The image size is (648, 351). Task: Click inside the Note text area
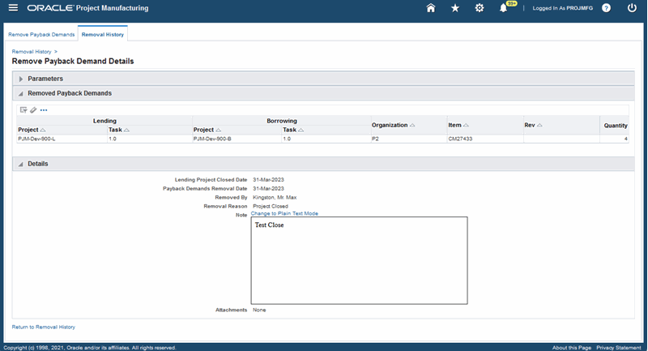tap(359, 260)
